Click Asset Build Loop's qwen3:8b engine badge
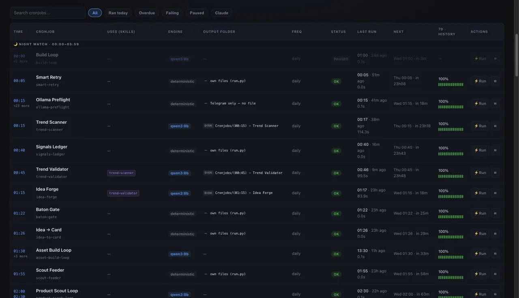Image resolution: width=519 pixels, height=298 pixels. pos(179,254)
